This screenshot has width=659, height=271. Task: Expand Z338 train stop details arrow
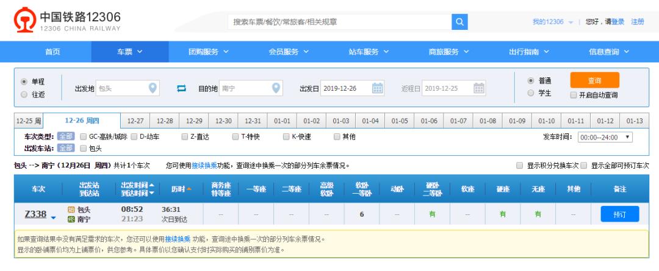[x=53, y=217]
